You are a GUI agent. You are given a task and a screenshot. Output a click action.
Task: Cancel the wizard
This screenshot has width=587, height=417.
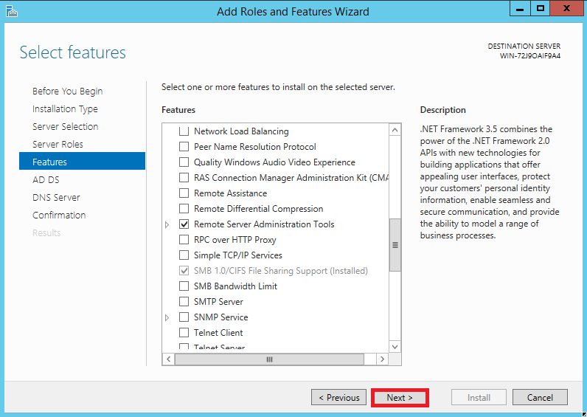(540, 398)
